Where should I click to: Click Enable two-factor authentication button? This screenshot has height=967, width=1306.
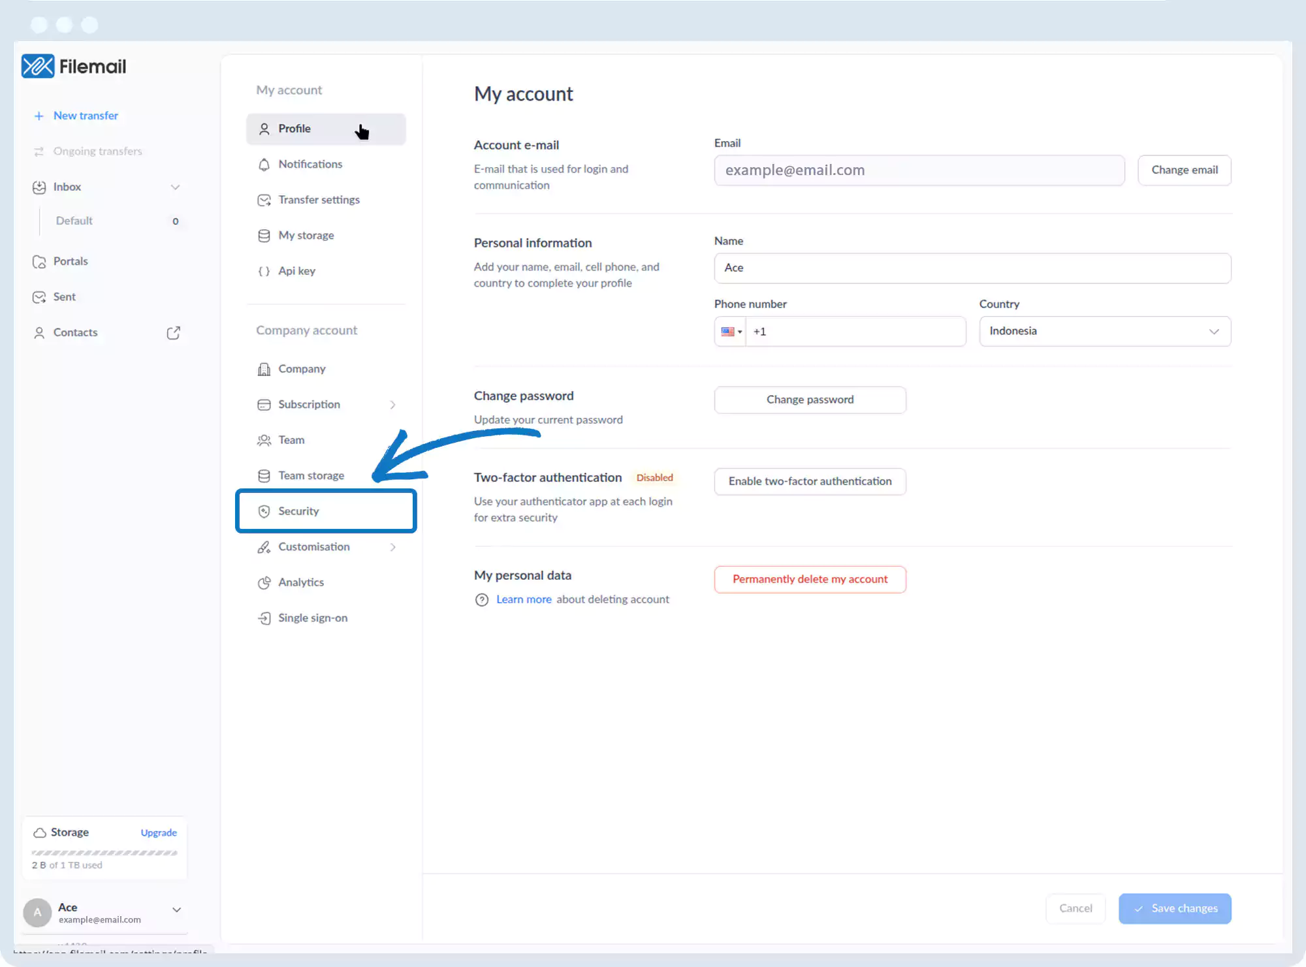tap(810, 481)
